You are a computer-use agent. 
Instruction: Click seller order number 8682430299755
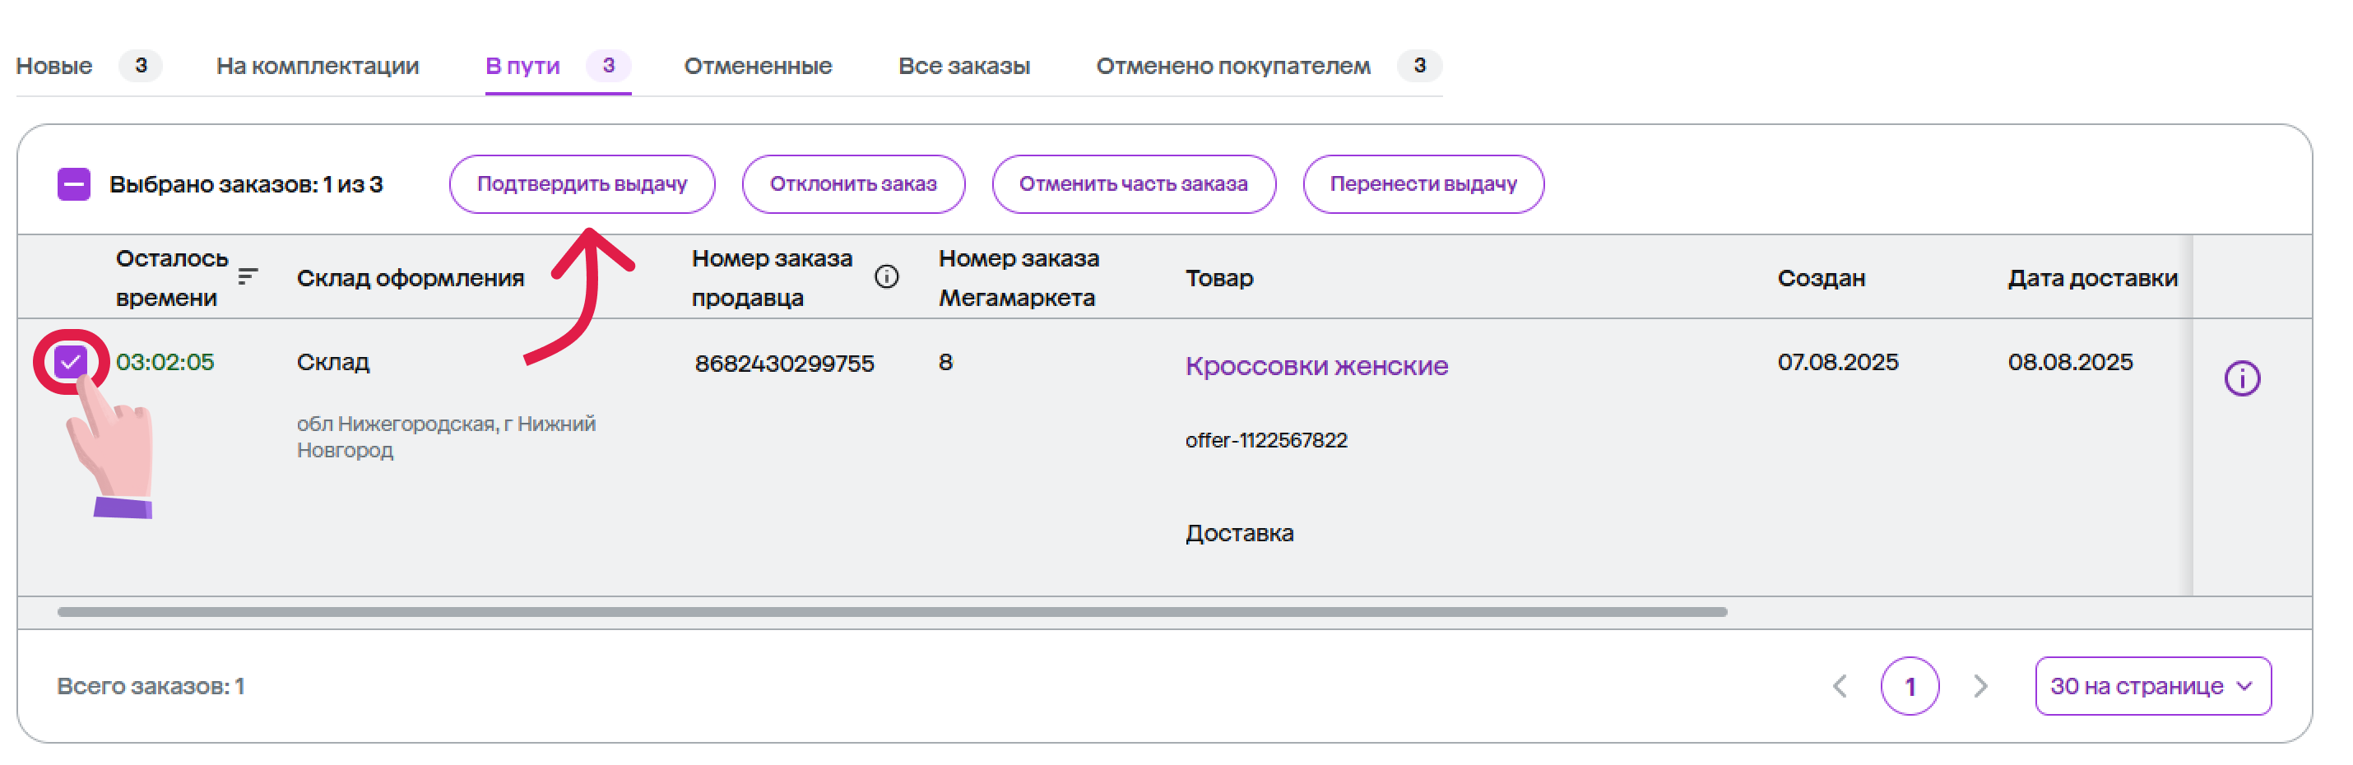pyautogui.click(x=784, y=364)
